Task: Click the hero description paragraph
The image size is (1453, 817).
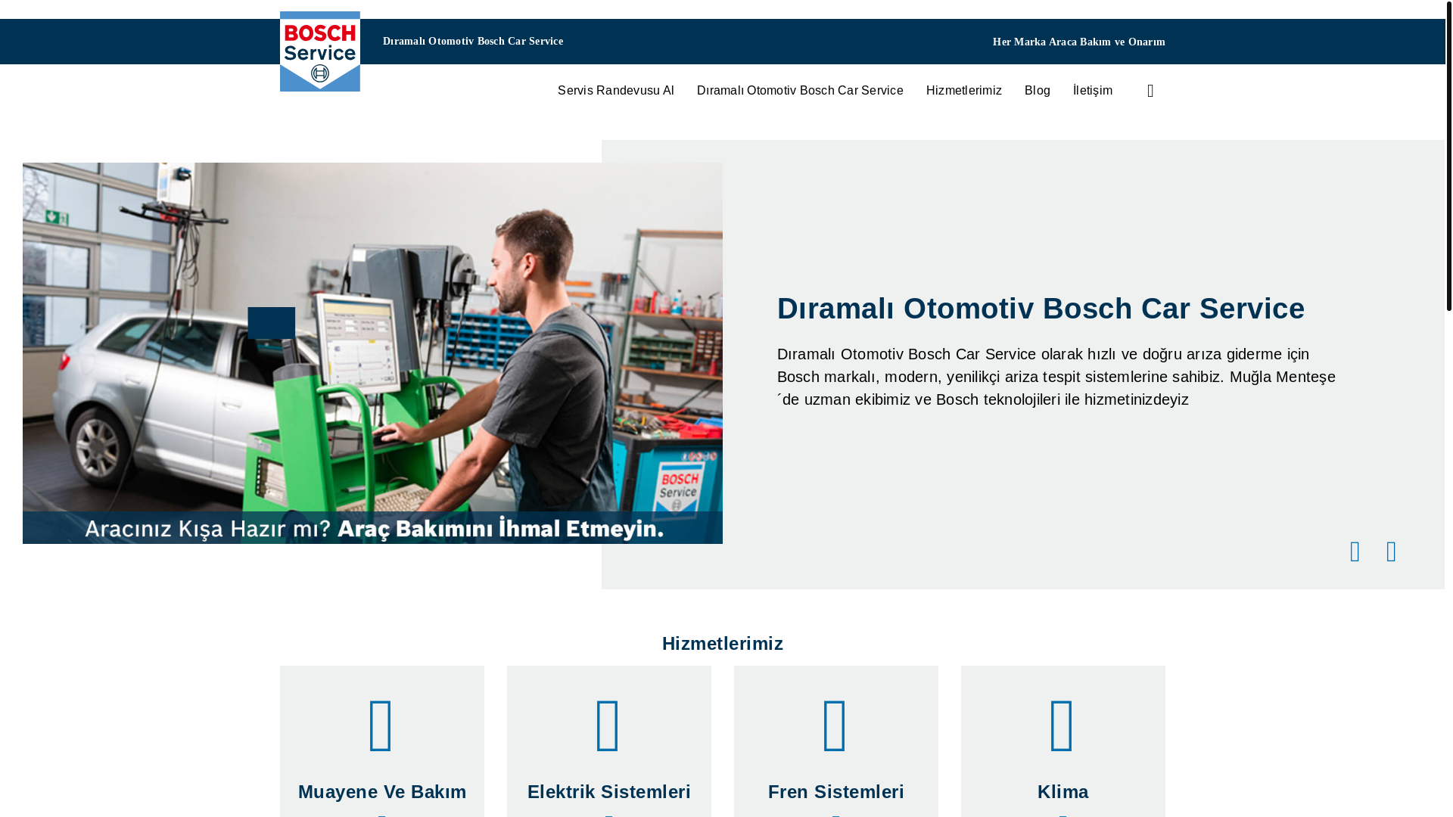Action: pos(1056,377)
